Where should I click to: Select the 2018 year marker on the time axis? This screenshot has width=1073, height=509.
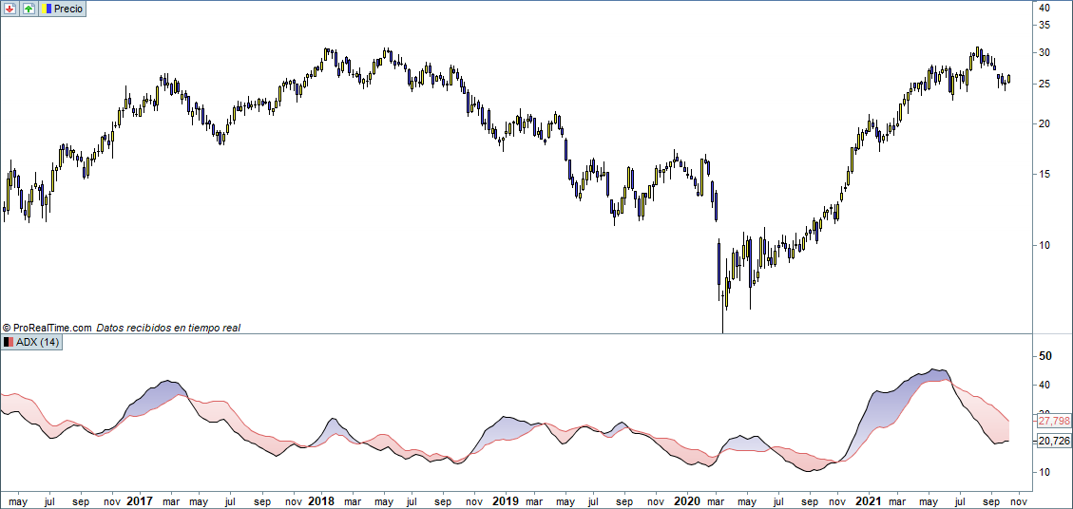(x=320, y=500)
